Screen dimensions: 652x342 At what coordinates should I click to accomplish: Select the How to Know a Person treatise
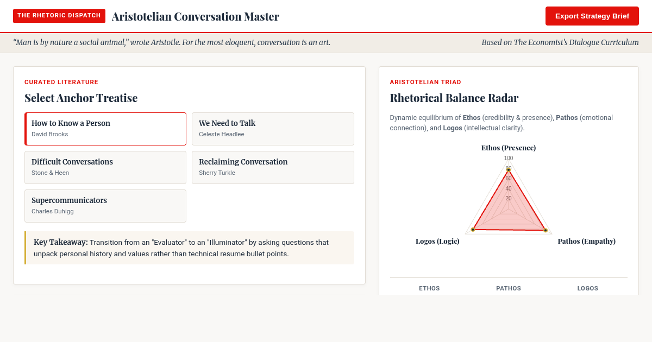point(105,129)
